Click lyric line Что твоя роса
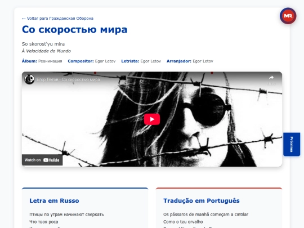The width and height of the screenshot is (304, 228). (43, 222)
